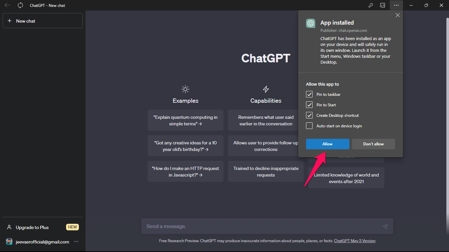Click "Trained to decline inappropriate requests" card
Viewport: 449px width, 252px height.
click(x=266, y=172)
